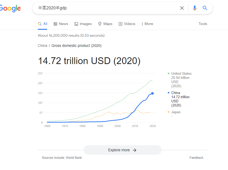228x170 pixels.
Task: Clear the search query with X icon
Action: click(x=182, y=8)
